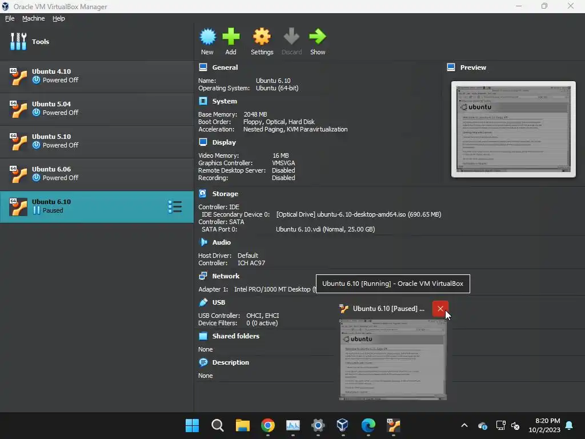Click the ubuntu-6.10-desktop-amd64.iso optical drive entry

click(x=359, y=214)
